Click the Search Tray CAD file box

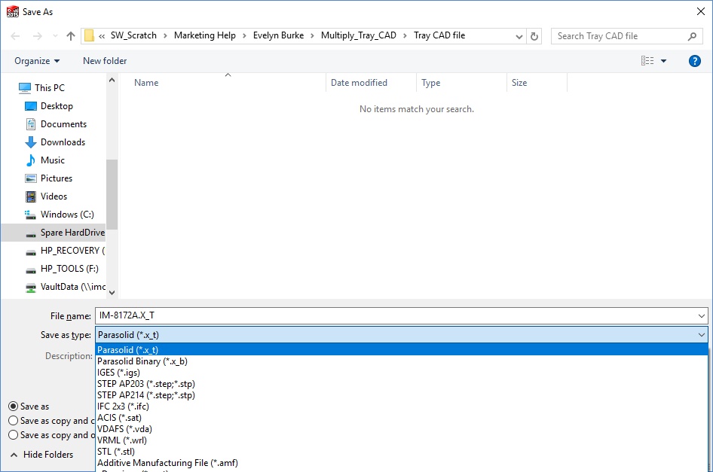pyautogui.click(x=626, y=36)
